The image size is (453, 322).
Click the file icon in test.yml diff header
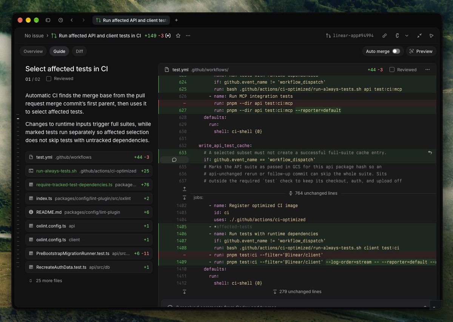click(x=167, y=69)
